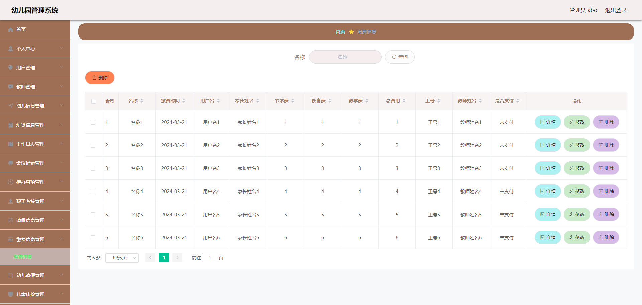The height and width of the screenshot is (305, 642).
Task: Sort by 总费用 column sort arrows
Action: click(404, 101)
